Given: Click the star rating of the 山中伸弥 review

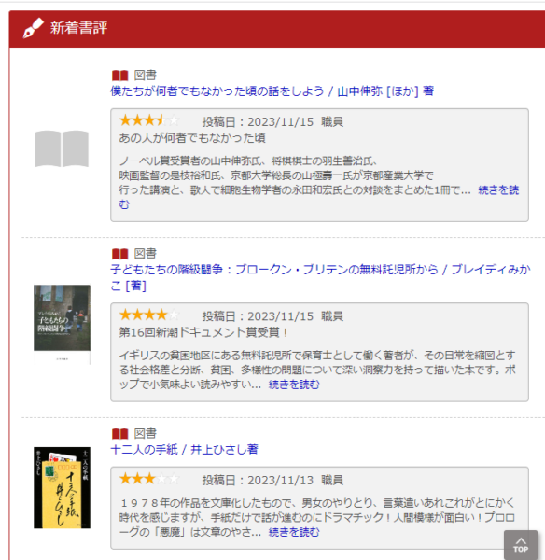Looking at the screenshot, I should [149, 120].
